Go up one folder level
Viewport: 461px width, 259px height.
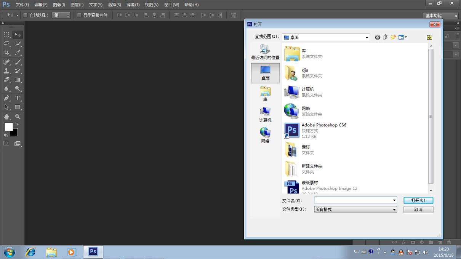coord(385,37)
